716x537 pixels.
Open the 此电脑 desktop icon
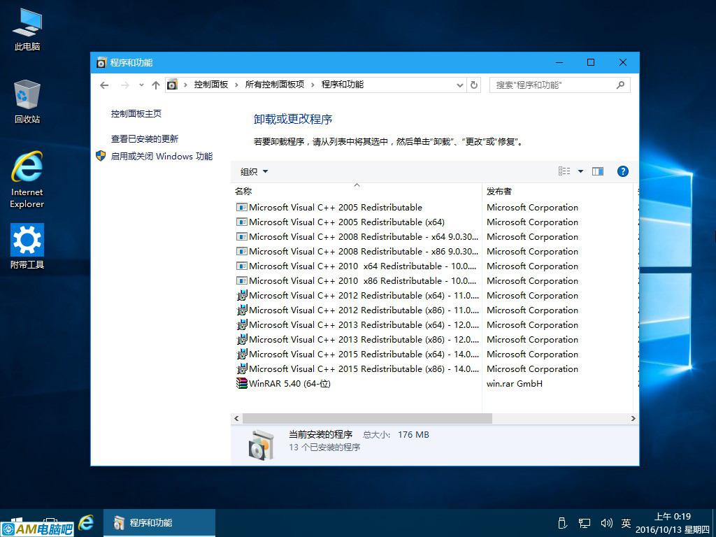point(27,29)
